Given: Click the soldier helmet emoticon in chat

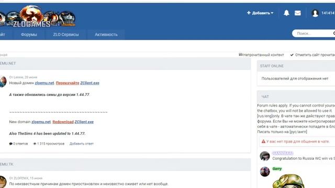Looking at the screenshot, I should point(288,181).
